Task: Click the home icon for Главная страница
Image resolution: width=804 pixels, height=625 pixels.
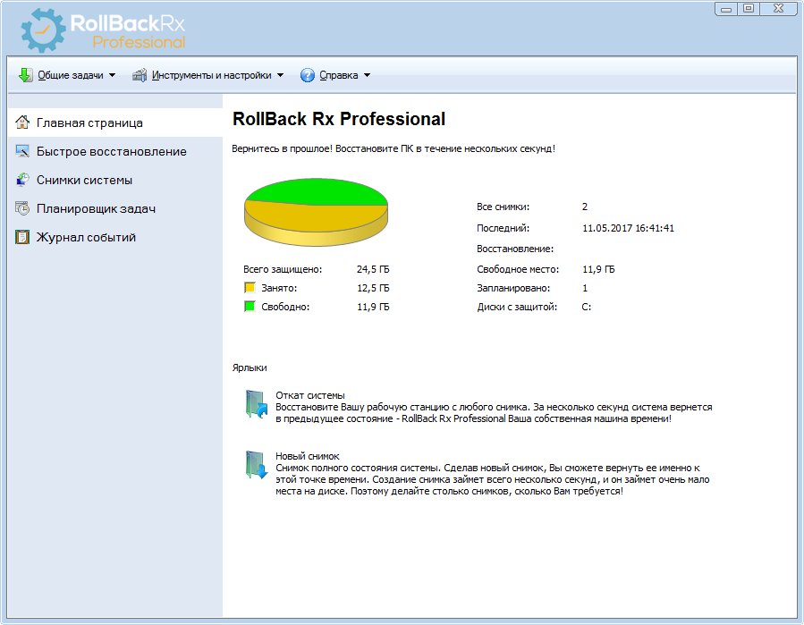Action: (22, 122)
